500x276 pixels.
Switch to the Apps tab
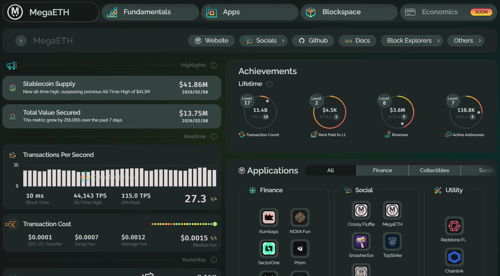coord(250,12)
